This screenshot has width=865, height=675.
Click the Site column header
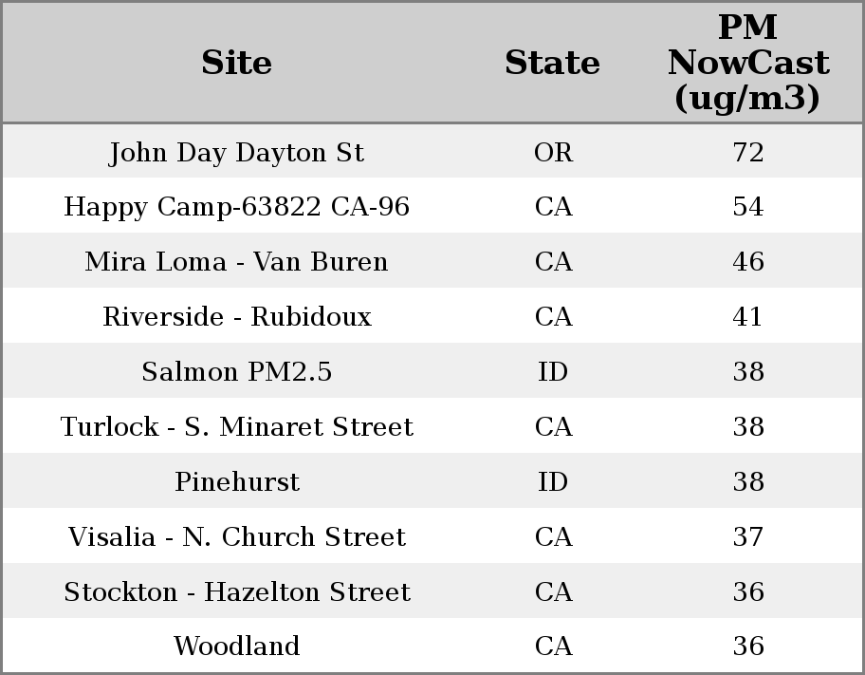click(236, 63)
